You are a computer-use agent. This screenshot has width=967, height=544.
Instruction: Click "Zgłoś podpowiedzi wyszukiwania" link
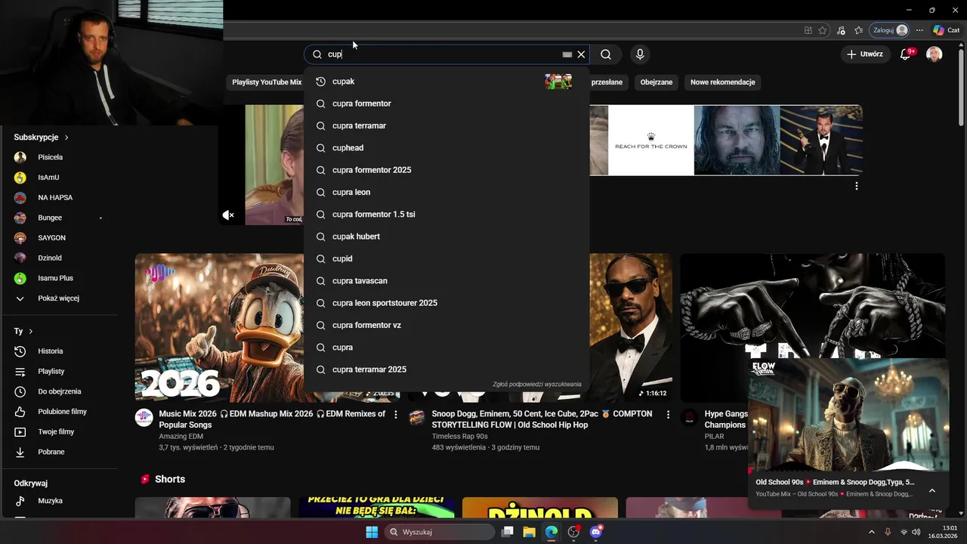click(537, 385)
